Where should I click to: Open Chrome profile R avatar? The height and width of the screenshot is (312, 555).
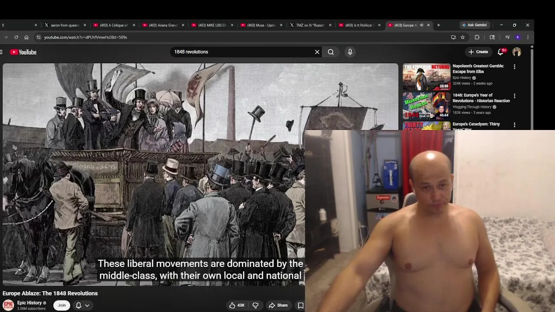click(518, 37)
